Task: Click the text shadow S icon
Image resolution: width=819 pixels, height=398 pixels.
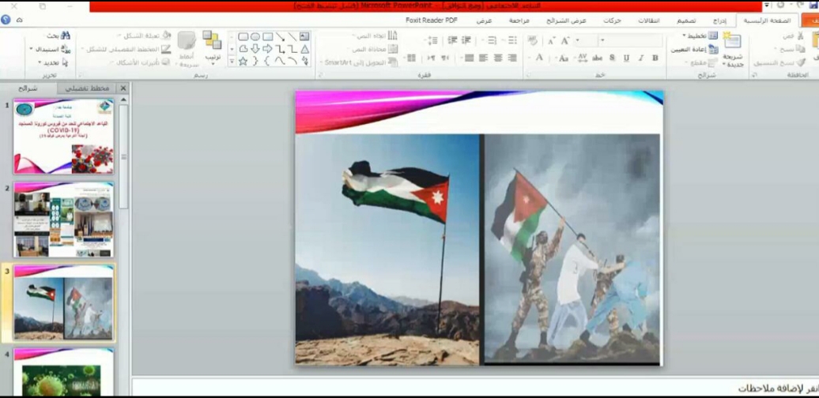Action: pyautogui.click(x=612, y=58)
